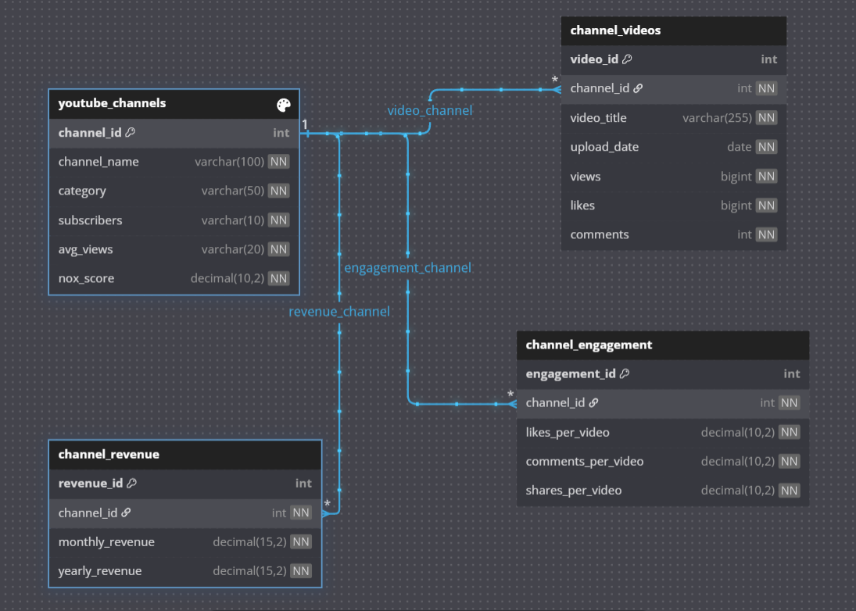Click NN badge on the shares_per_video row

pos(789,491)
